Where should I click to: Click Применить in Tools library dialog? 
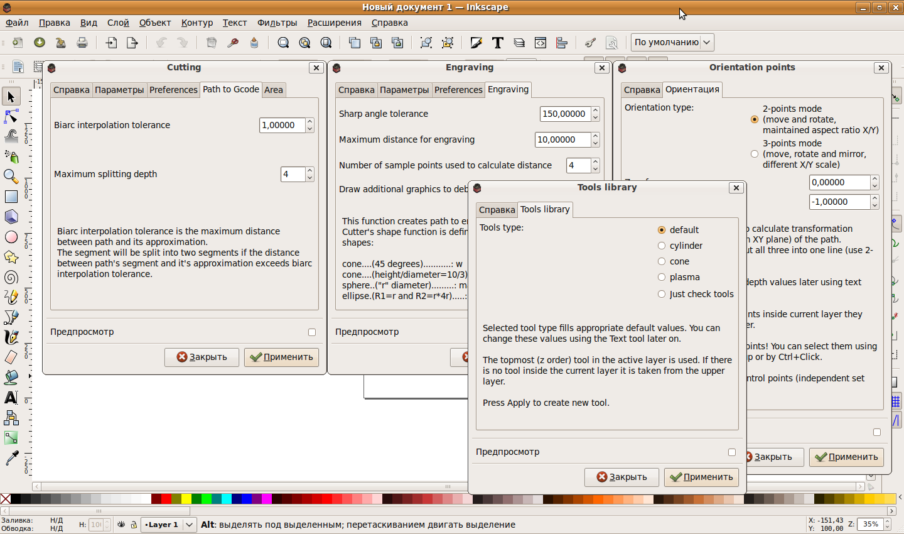701,477
